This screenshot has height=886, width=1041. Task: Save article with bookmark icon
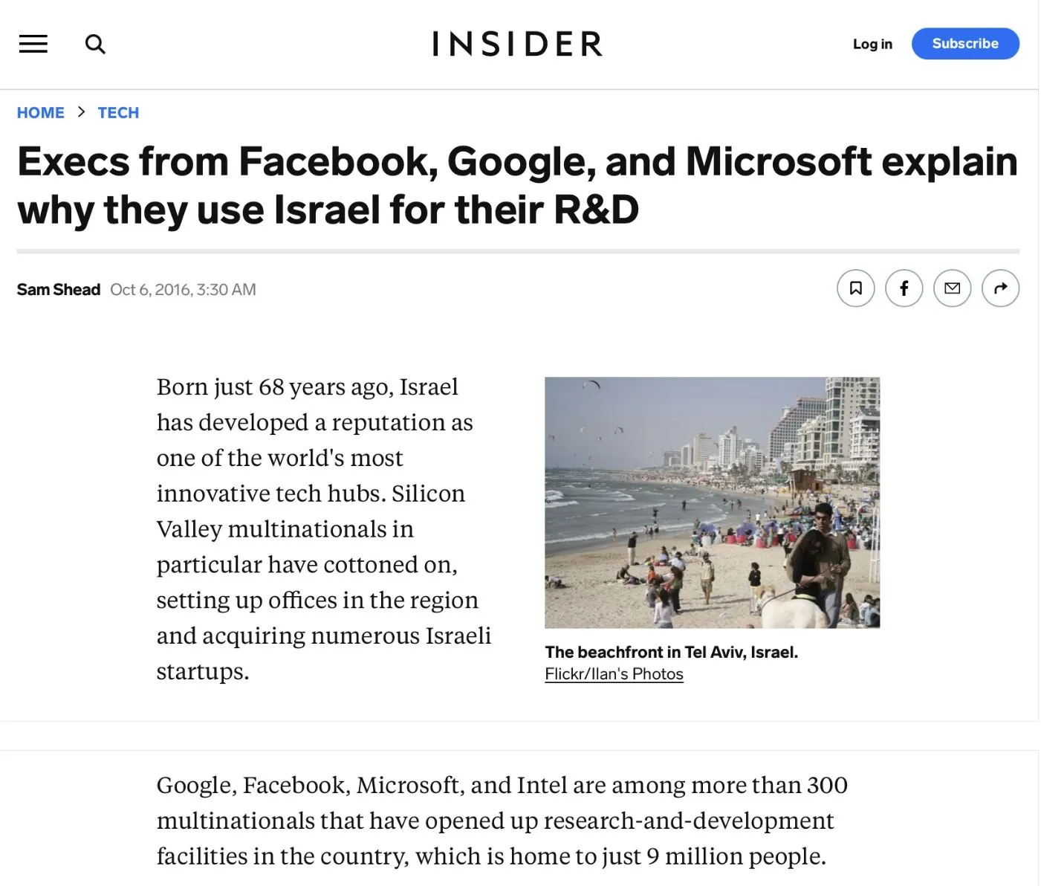pyautogui.click(x=855, y=288)
